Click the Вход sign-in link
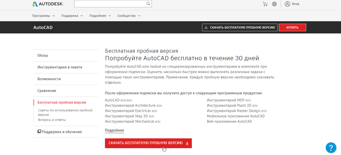Image resolution: width=341 pixels, height=155 pixels. point(296,4)
